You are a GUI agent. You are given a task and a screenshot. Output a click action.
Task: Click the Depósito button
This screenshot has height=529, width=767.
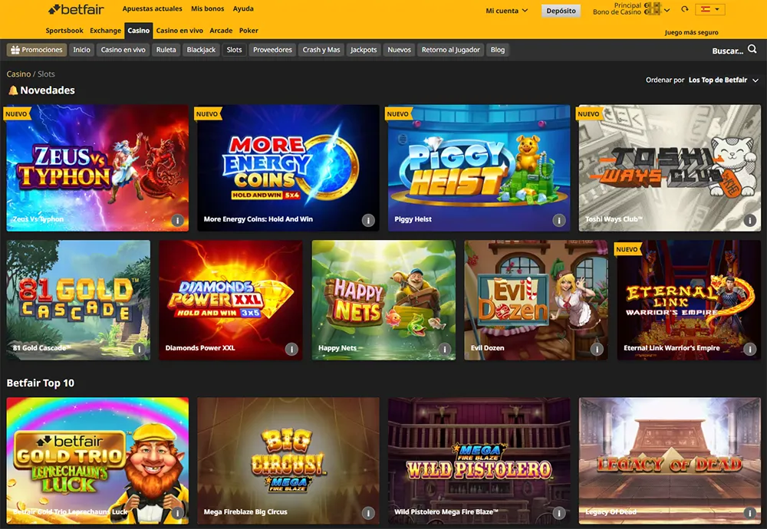click(x=561, y=11)
